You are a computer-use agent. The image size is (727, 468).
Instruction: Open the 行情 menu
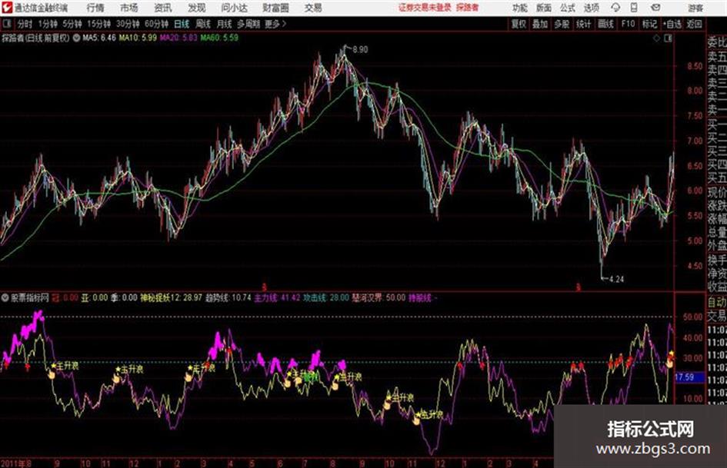(95, 8)
